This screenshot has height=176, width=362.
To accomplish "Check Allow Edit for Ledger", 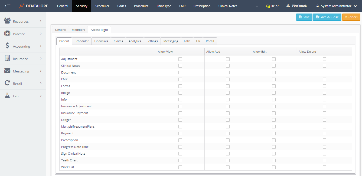I will [274, 120].
